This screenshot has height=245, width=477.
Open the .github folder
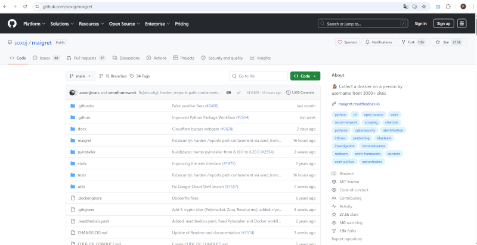(84, 117)
